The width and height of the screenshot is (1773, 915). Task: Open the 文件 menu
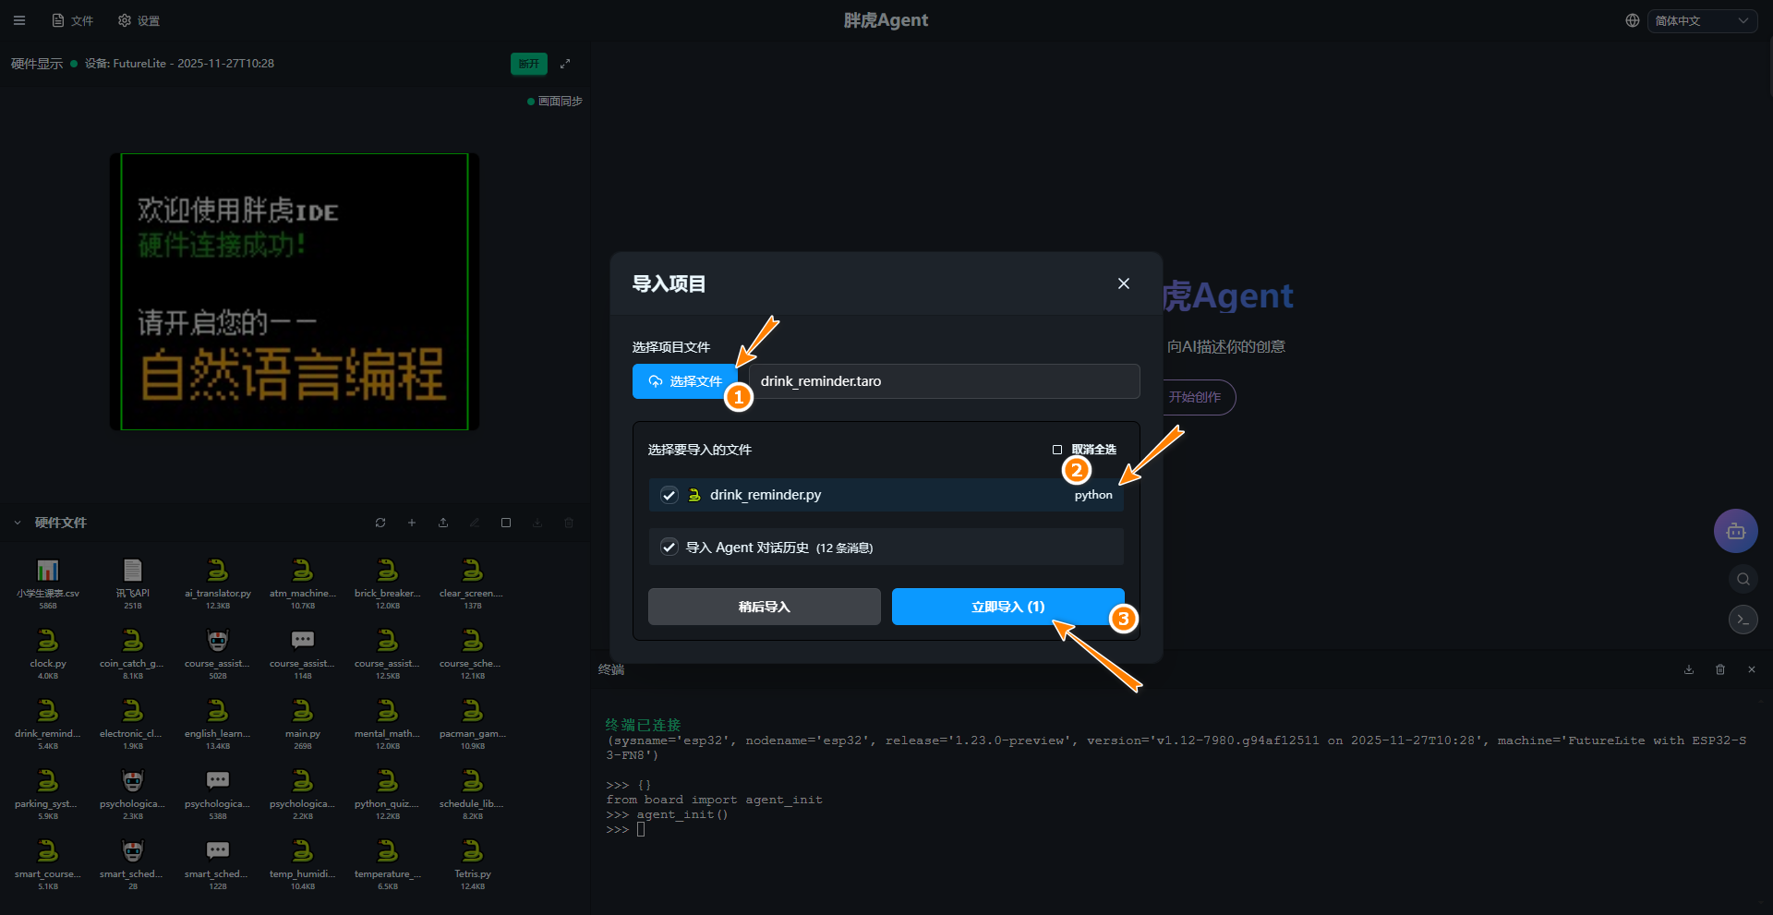[73, 20]
